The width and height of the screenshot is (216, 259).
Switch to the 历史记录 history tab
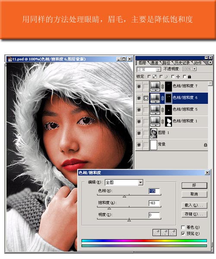182,63
